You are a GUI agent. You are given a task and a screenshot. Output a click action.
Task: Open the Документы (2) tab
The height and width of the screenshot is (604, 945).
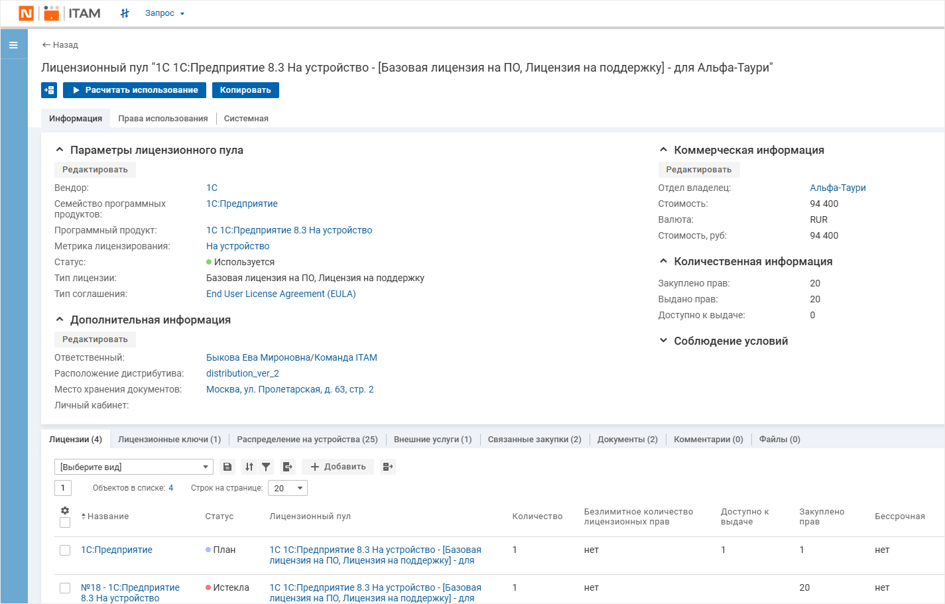627,440
